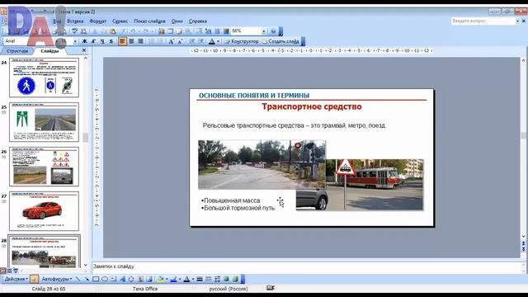Click the Redo arrow icon
Screen dimensions: 528x297
tap(146, 31)
